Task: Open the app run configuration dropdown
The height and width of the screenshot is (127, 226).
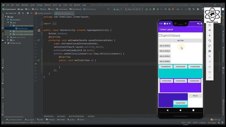Action: click(x=118, y=9)
